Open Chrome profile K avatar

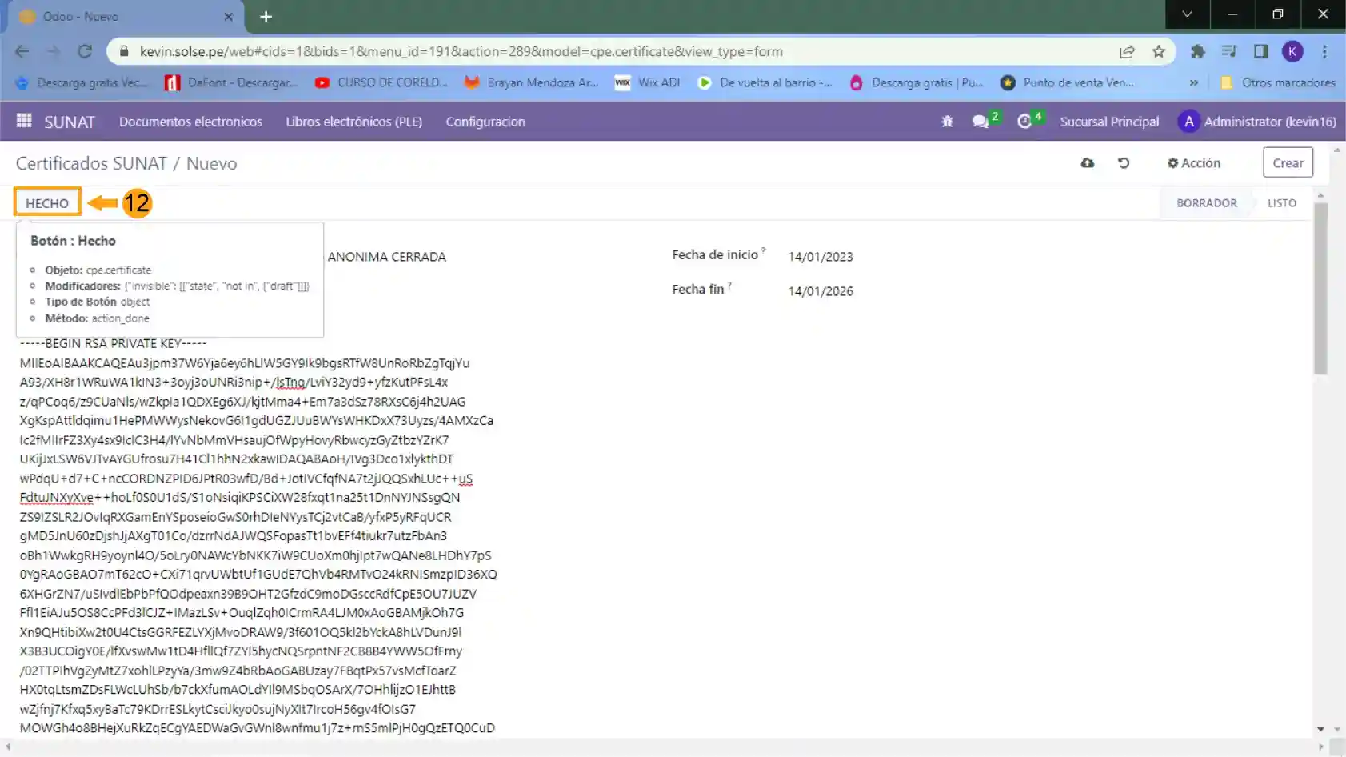click(x=1292, y=51)
